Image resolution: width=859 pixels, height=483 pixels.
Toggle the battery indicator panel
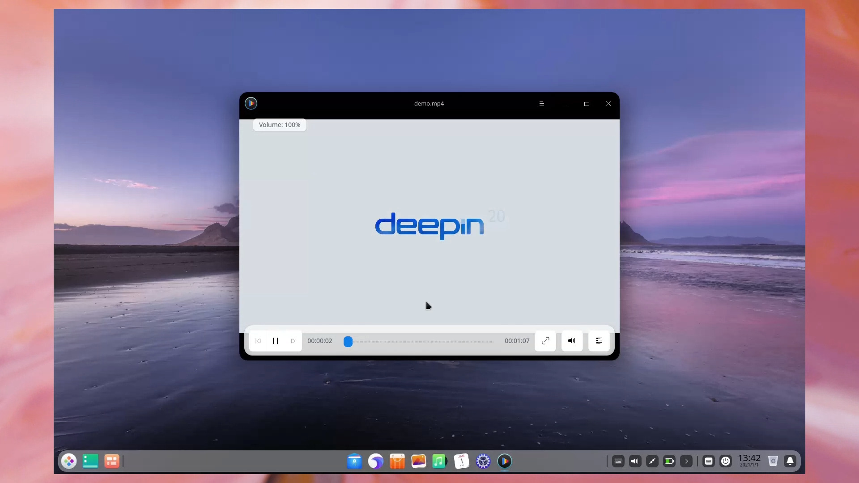click(x=669, y=461)
